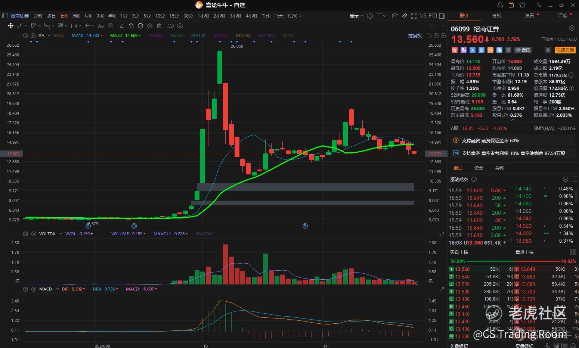Open the 显示 display dropdown
This screenshot has width=579, height=348.
click(356, 16)
